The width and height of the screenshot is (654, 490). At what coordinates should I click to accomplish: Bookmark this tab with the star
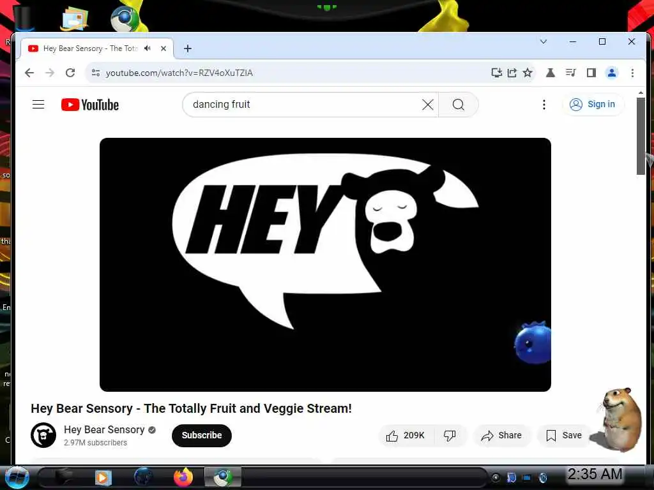pos(528,73)
